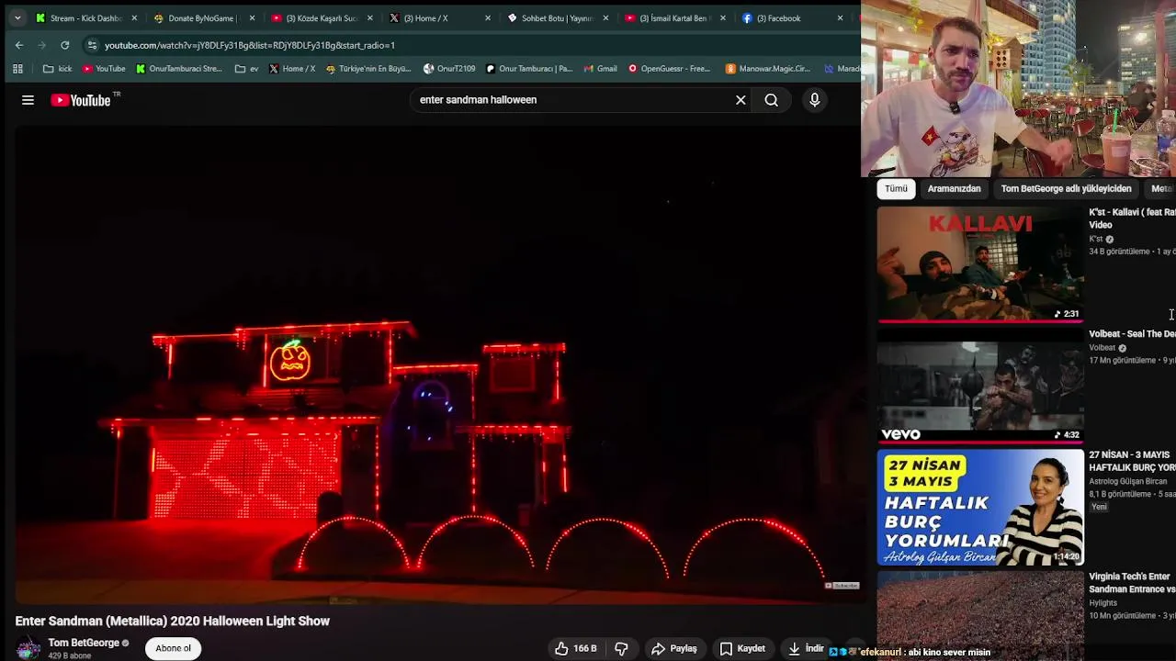Open the OpenGuessr bookmark
1176x661 pixels.
pyautogui.click(x=669, y=69)
